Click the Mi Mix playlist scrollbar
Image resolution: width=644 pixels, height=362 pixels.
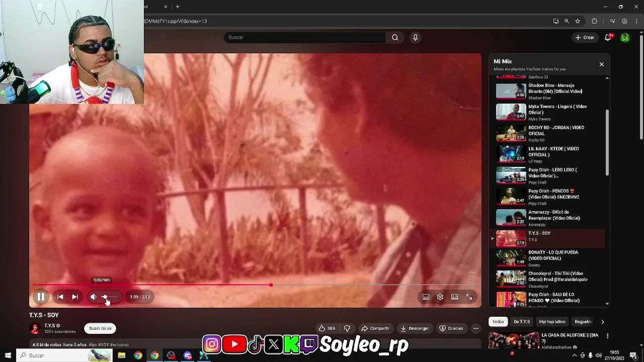[607, 142]
